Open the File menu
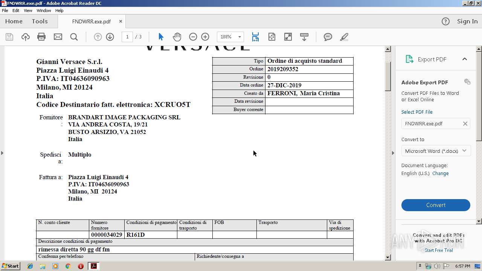This screenshot has width=482, height=271. 5,11
